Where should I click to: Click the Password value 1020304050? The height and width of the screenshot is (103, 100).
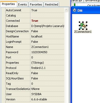tap(39, 52)
